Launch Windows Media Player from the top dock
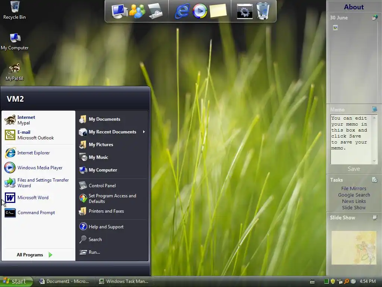This screenshot has width=382, height=287. (200, 11)
